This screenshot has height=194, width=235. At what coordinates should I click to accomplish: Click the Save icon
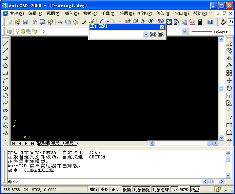point(25,22)
